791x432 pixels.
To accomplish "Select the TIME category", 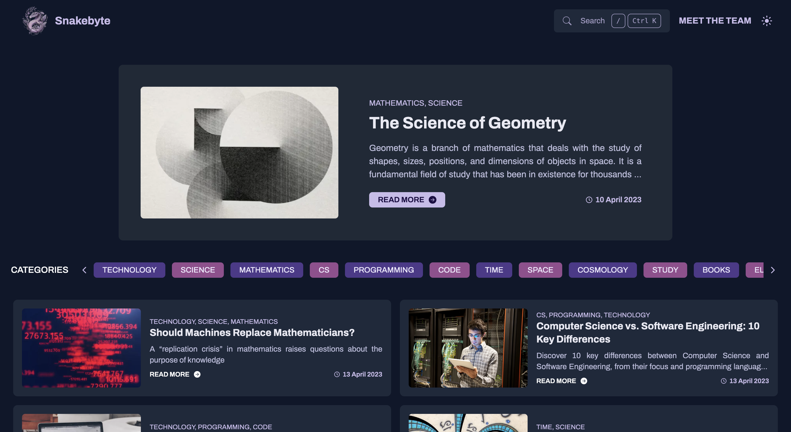I will pos(494,270).
